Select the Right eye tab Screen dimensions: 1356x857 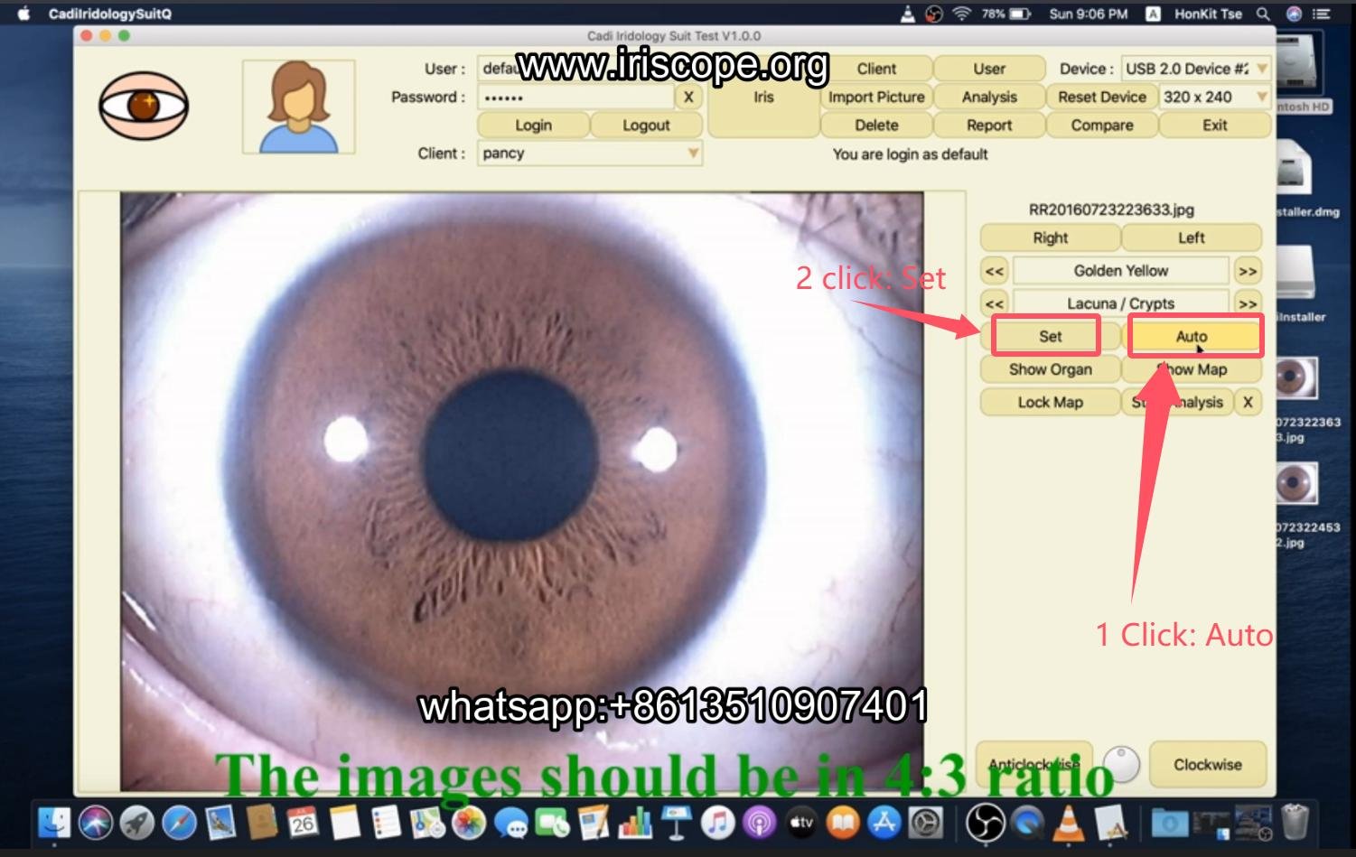[x=1050, y=238]
